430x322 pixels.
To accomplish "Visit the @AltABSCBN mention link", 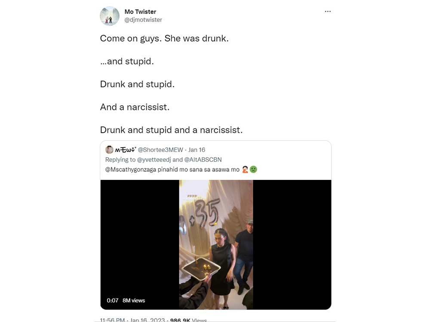I will [203, 160].
